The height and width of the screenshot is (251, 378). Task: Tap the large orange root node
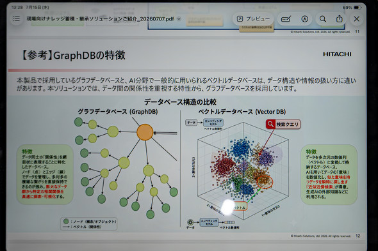pyautogui.click(x=145, y=132)
